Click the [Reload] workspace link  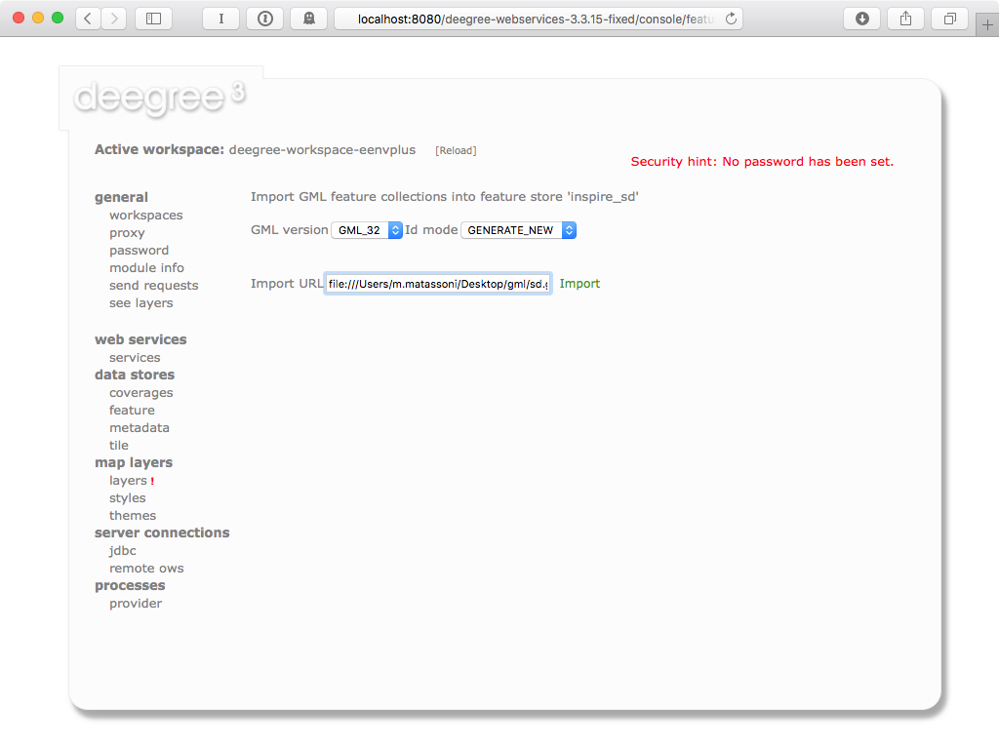click(456, 150)
